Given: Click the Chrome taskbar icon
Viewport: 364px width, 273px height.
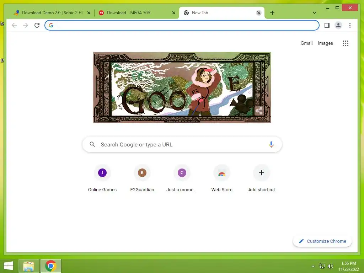Looking at the screenshot, I should coord(51,266).
